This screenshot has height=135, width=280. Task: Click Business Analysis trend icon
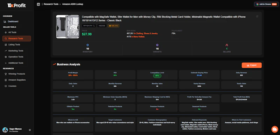(x=54, y=65)
